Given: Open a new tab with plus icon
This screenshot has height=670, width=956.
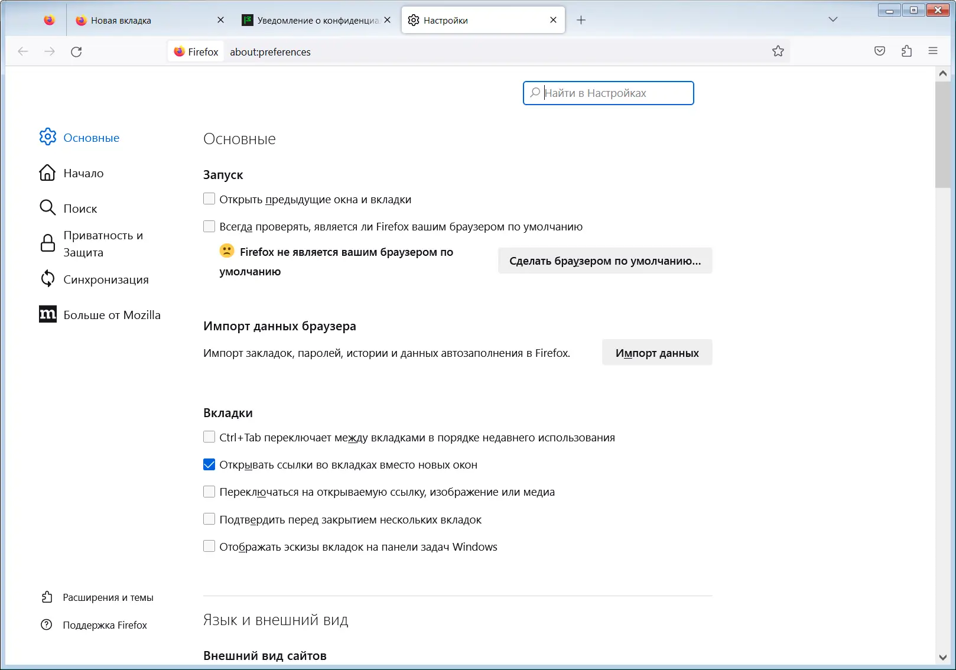Looking at the screenshot, I should 581,20.
